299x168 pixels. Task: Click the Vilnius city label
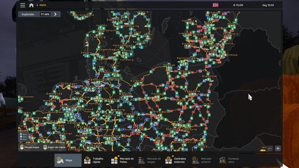(x=232, y=55)
